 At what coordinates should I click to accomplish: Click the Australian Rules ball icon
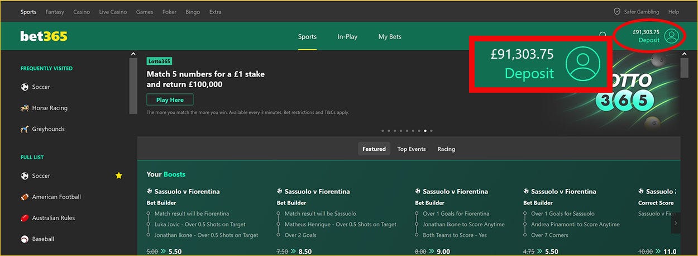pyautogui.click(x=25, y=218)
